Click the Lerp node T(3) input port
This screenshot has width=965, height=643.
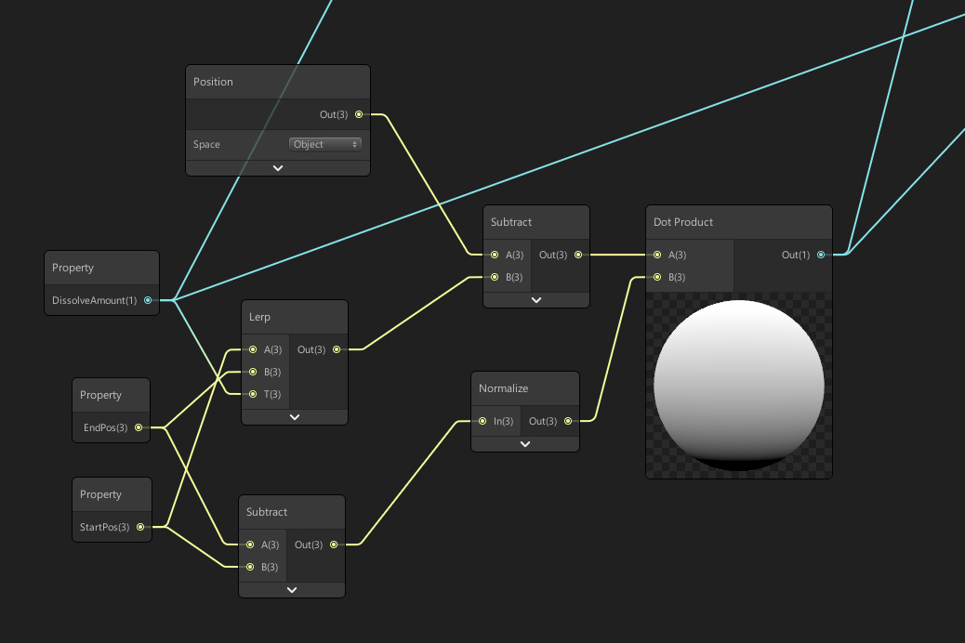[x=252, y=394]
